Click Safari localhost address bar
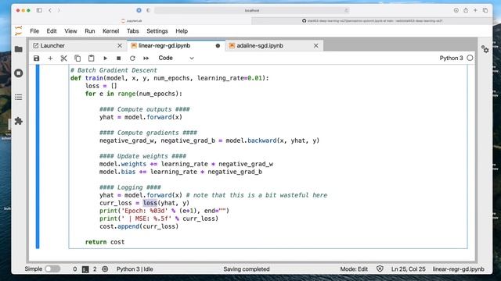501x281 pixels. pos(252,10)
